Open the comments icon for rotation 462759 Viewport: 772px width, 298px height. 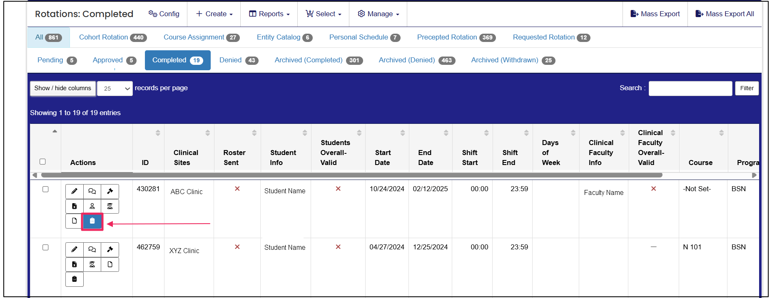tap(92, 249)
